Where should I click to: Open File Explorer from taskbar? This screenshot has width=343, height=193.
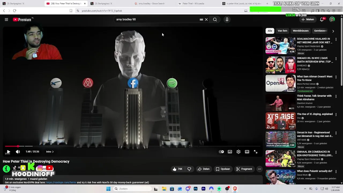coord(164,189)
